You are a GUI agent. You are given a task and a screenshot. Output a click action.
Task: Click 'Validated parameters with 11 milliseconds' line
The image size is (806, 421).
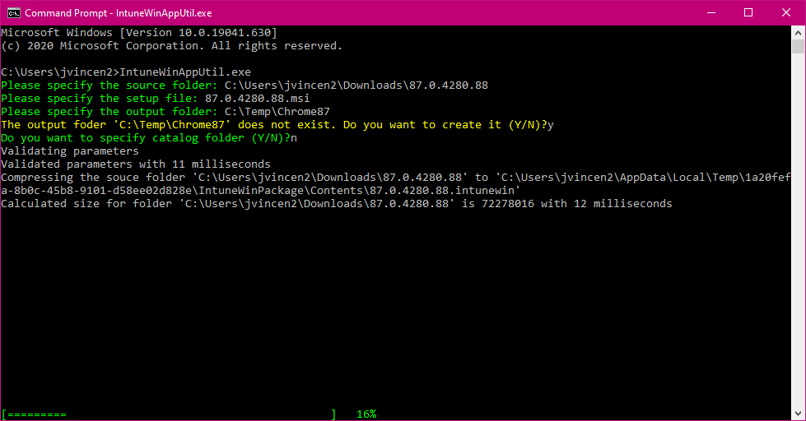tap(136, 164)
